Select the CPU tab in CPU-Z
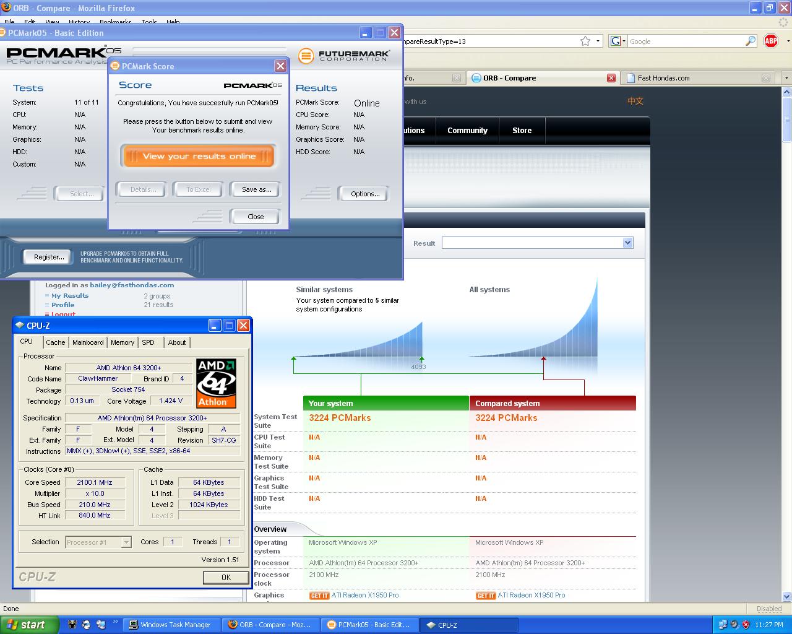 coord(27,341)
